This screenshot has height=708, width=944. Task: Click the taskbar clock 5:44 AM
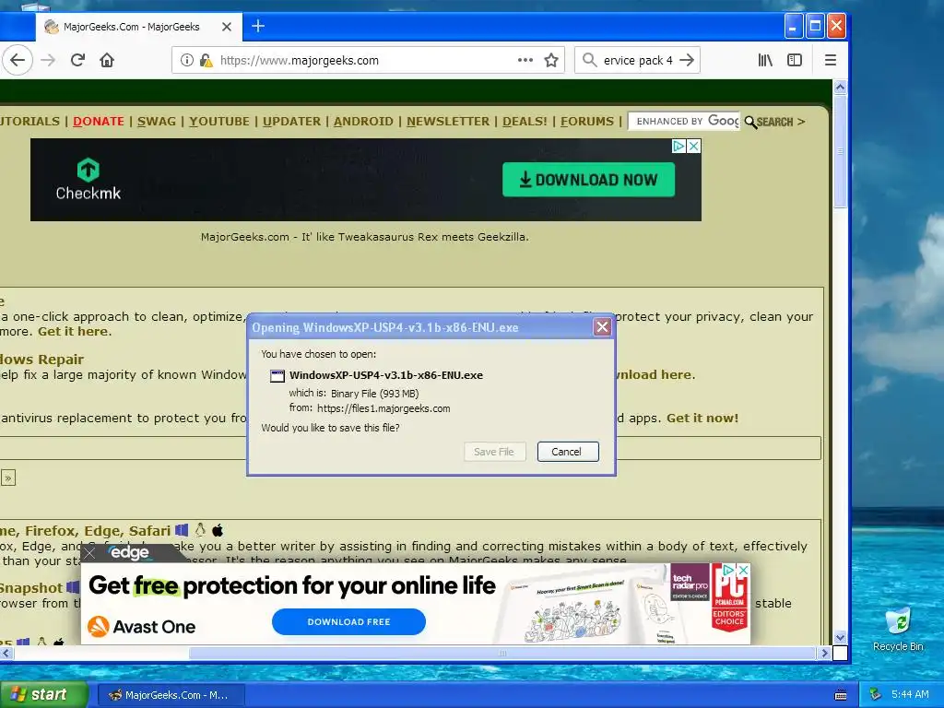910,694
